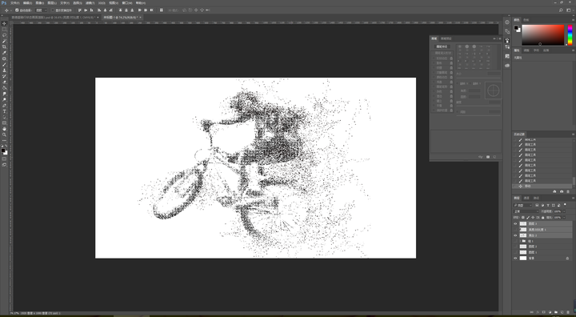
Task: Select the Hand tool
Action: coord(5,129)
